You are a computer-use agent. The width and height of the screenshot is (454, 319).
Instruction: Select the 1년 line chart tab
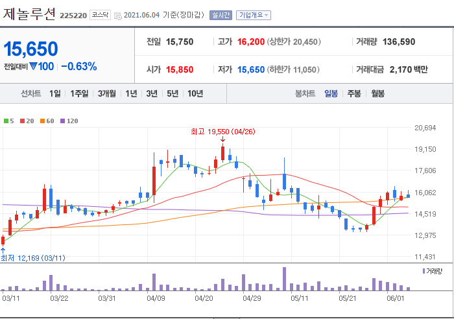pyautogui.click(x=131, y=93)
